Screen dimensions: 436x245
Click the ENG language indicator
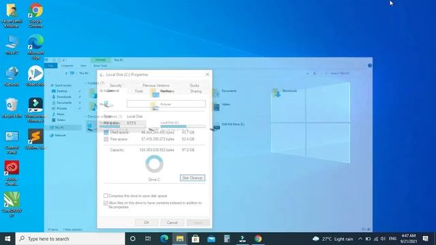click(x=392, y=239)
